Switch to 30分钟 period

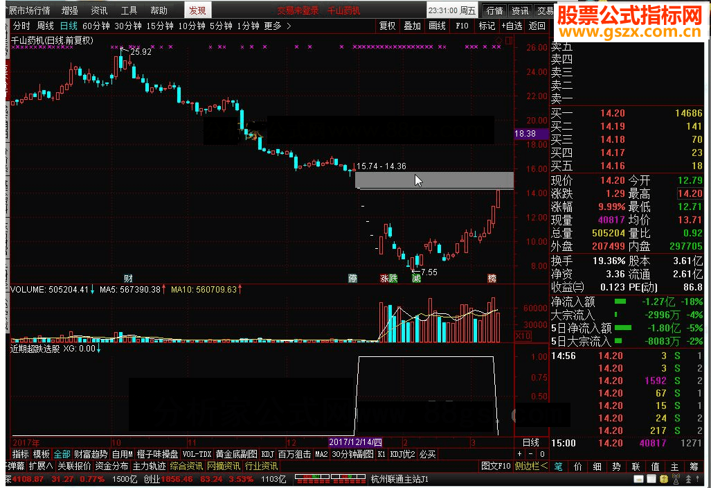pyautogui.click(x=128, y=26)
